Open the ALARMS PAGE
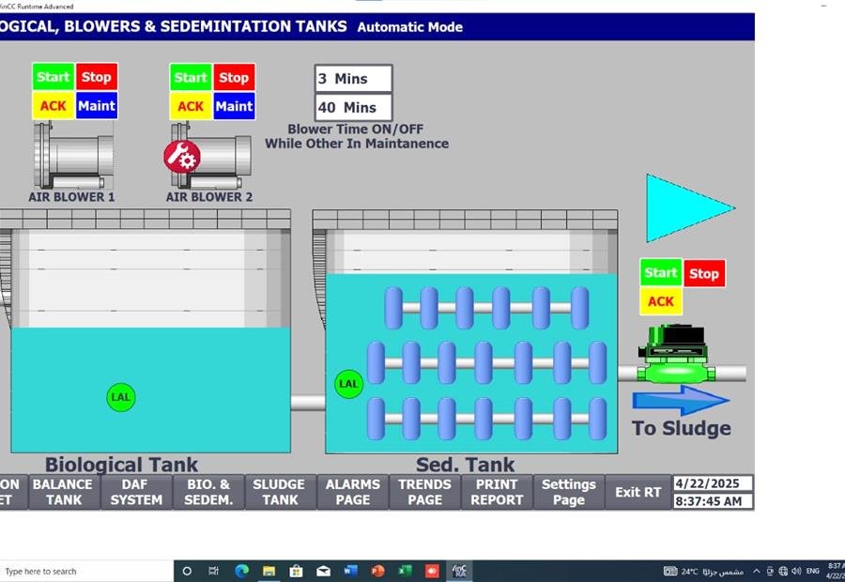Viewport: 845px width, 582px height. coord(353,492)
